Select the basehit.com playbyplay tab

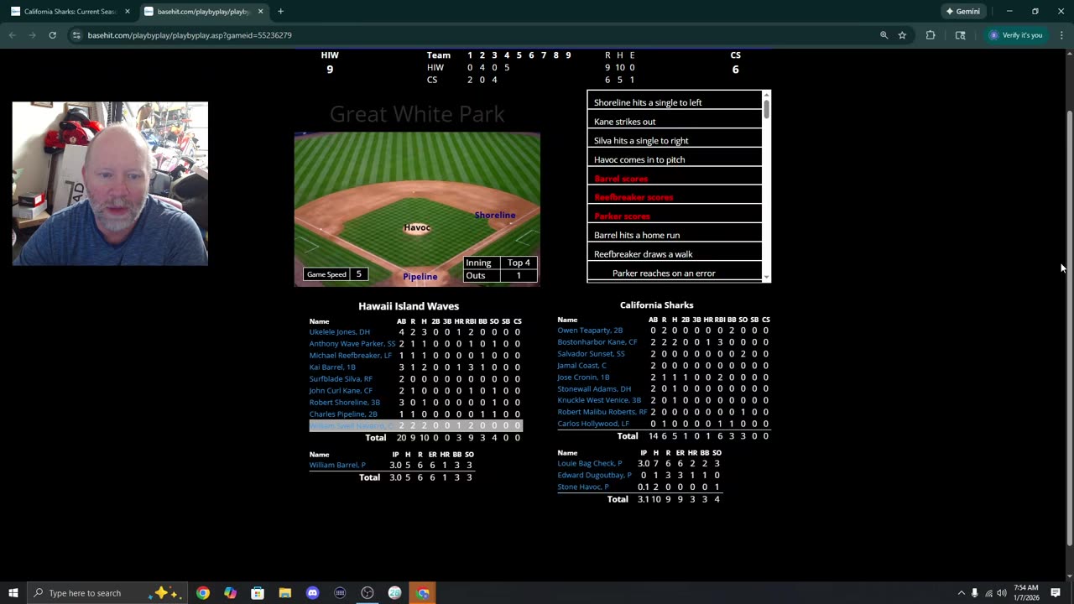[x=203, y=12]
